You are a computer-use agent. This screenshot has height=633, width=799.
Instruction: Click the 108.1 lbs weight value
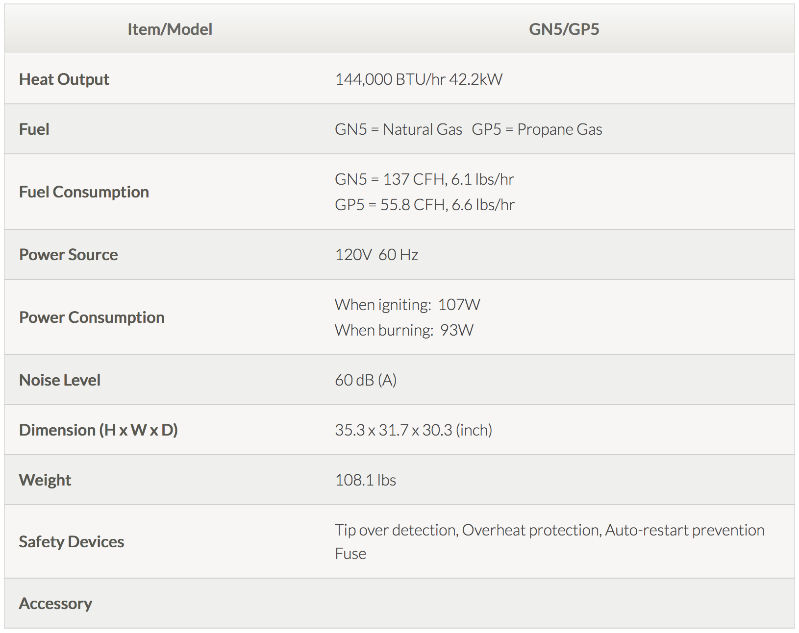(365, 480)
